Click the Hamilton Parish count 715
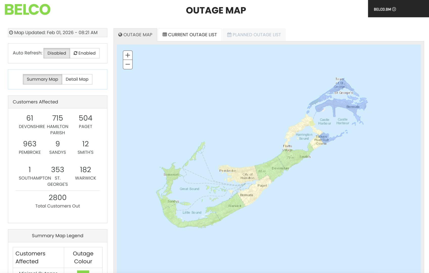This screenshot has height=273, width=429. click(x=58, y=118)
